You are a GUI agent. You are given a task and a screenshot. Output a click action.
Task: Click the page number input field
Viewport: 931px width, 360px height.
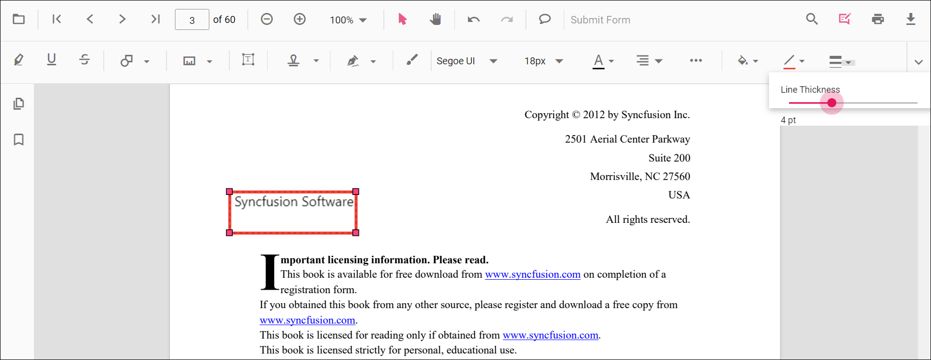pyautogui.click(x=192, y=20)
